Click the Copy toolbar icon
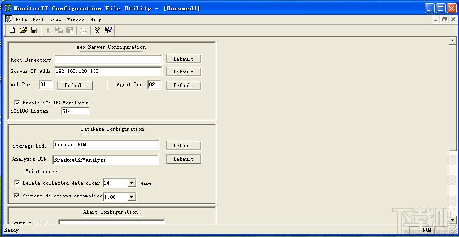This screenshot has width=459, height=237. (x=59, y=30)
